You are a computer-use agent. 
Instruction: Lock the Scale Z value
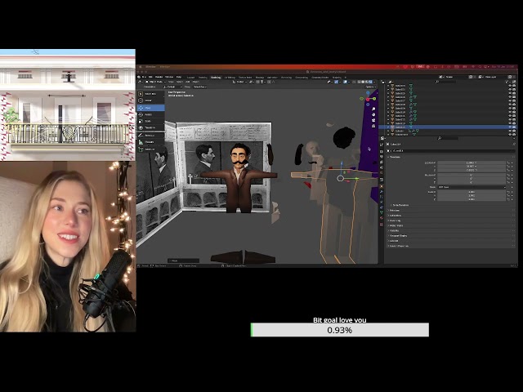click(x=508, y=199)
